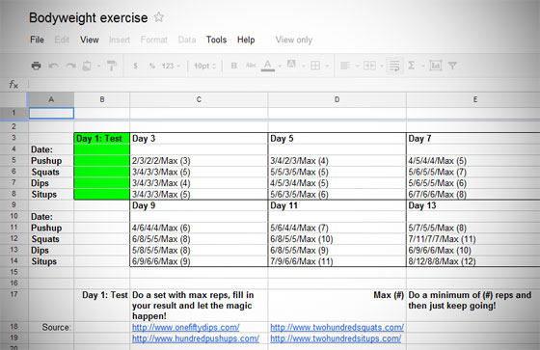Click the Print icon in the toolbar
Screen dimensions: 540x350
37,66
